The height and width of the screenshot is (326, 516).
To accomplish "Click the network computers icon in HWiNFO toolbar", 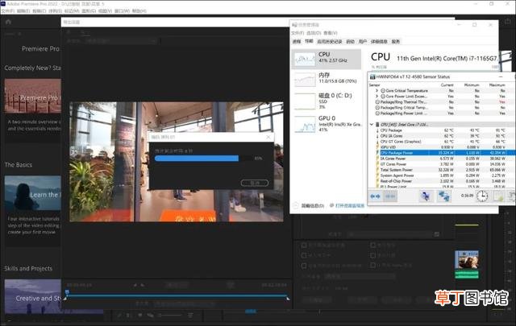I will point(444,196).
